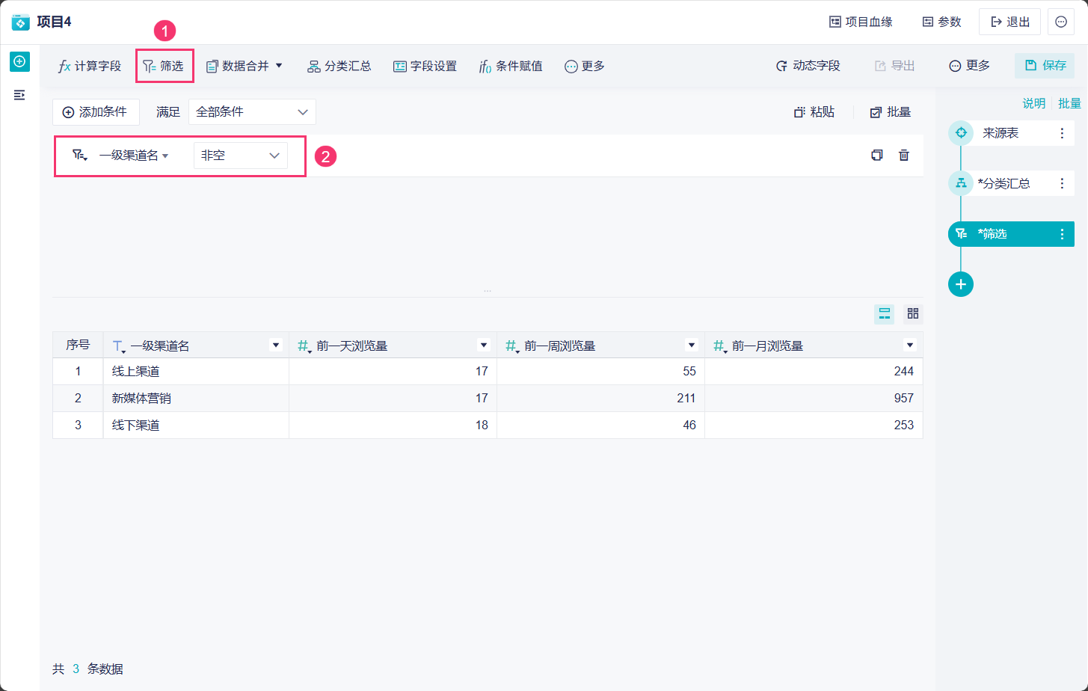
Task: Click the collapse list icon in left sidebar
Action: coord(20,95)
